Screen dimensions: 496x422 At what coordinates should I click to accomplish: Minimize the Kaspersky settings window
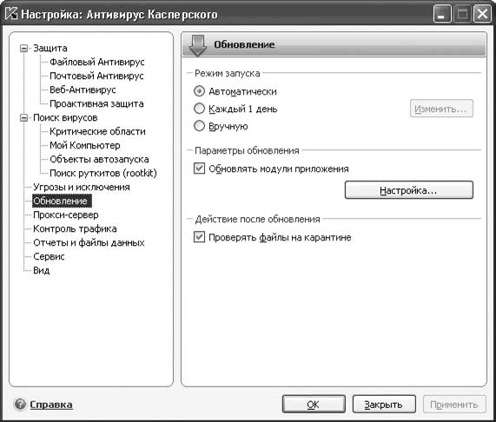click(x=442, y=14)
